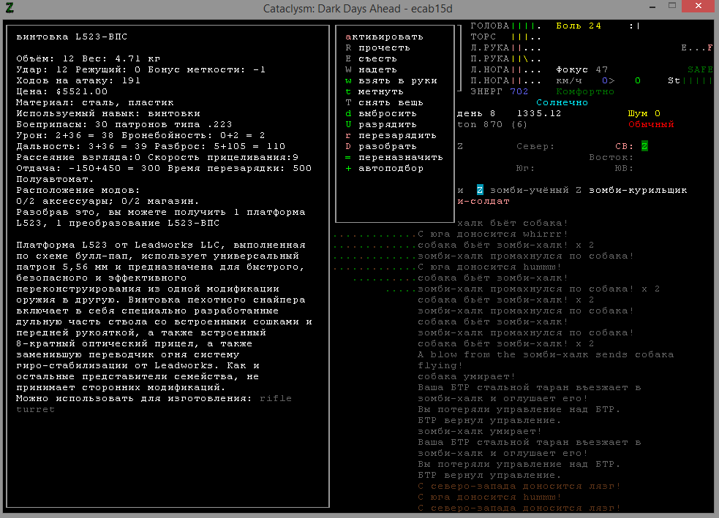The width and height of the screenshot is (719, 518).
Task: Click the 'зомби-халк умирает!' log message
Action: pos(480,432)
